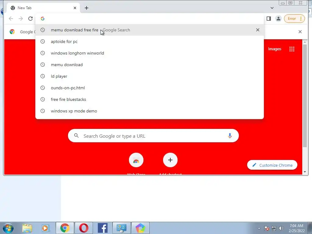Launch Opera from the taskbar

(x=84, y=228)
